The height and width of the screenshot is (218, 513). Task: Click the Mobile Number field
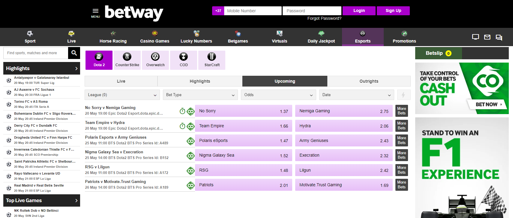coord(253,11)
